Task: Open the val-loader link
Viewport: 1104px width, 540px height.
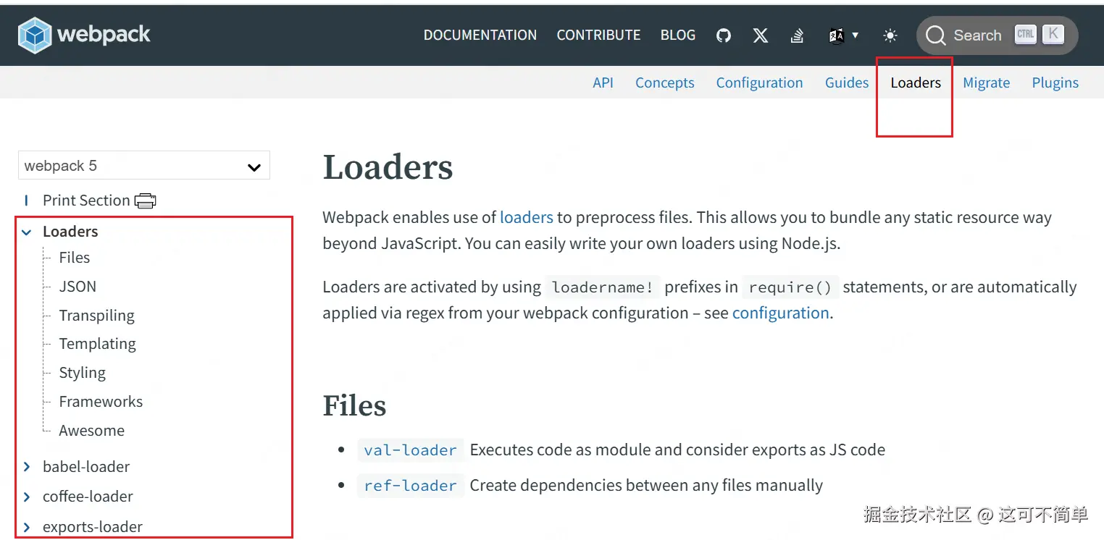Action: click(x=411, y=450)
